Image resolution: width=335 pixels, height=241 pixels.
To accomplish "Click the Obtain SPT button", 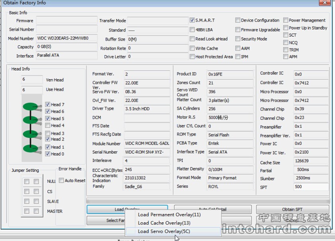I will click(x=292, y=209).
